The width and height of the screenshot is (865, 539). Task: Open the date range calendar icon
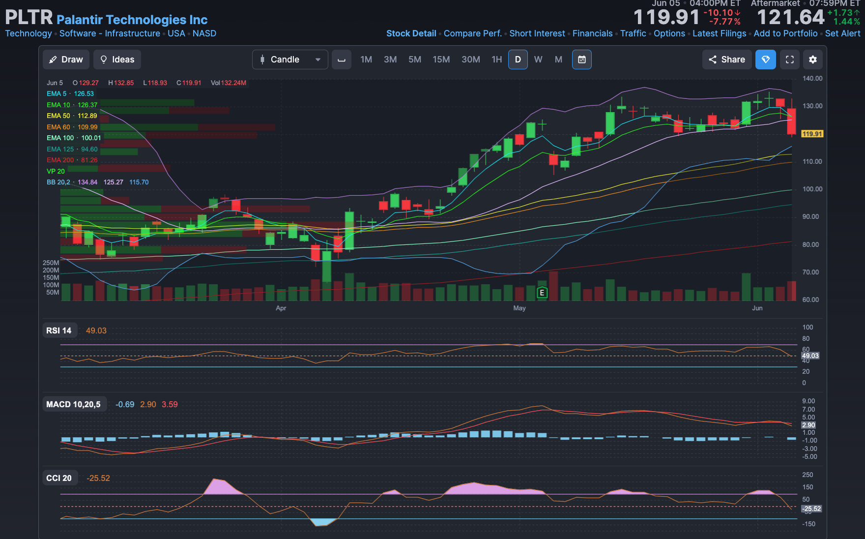[582, 60]
